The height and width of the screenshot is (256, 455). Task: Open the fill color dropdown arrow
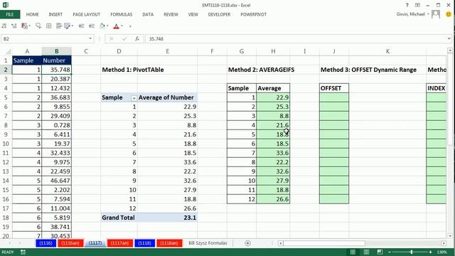click(x=107, y=26)
